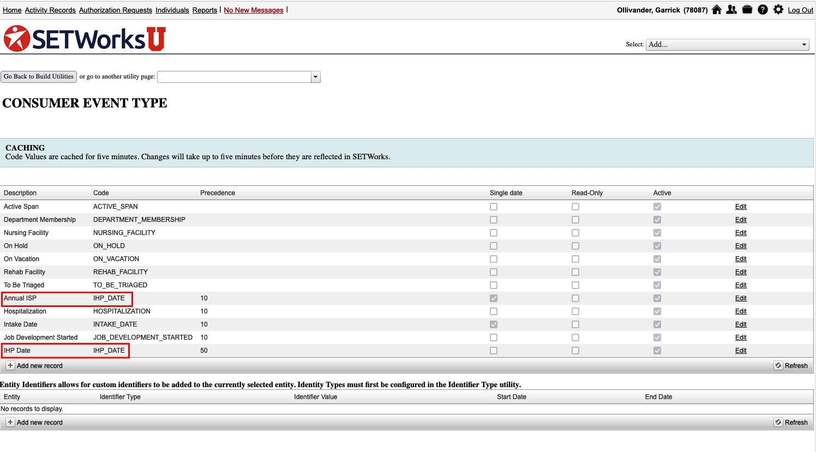Edit the Job Development Started record
Image resolution: width=816 pixels, height=452 pixels.
point(741,338)
